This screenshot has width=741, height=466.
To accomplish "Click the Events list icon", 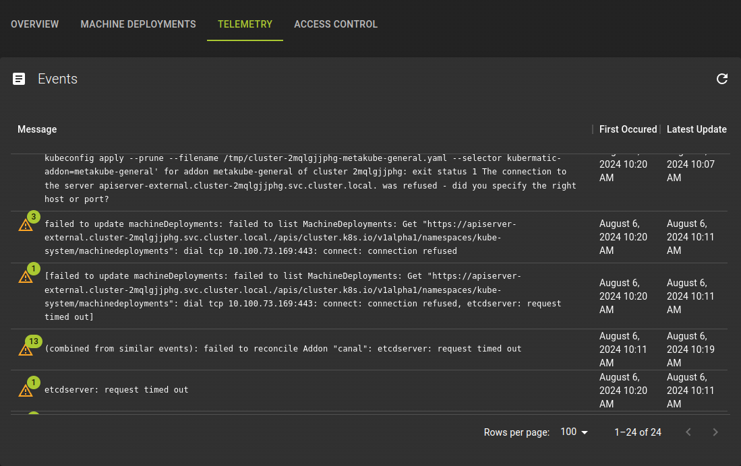I will pos(19,79).
